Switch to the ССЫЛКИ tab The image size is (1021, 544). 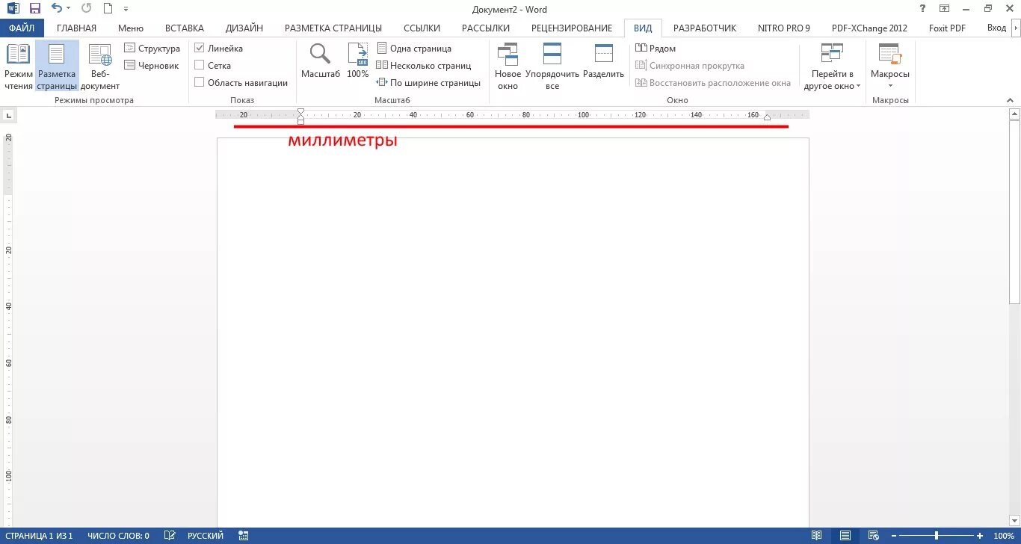[x=422, y=28]
